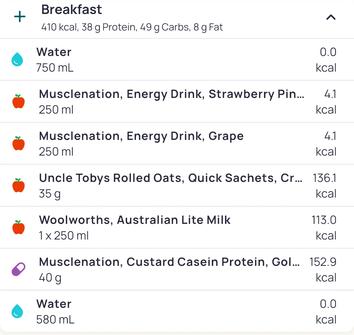
Task: Click the water drop icon for 580 mL
Action: point(17,311)
